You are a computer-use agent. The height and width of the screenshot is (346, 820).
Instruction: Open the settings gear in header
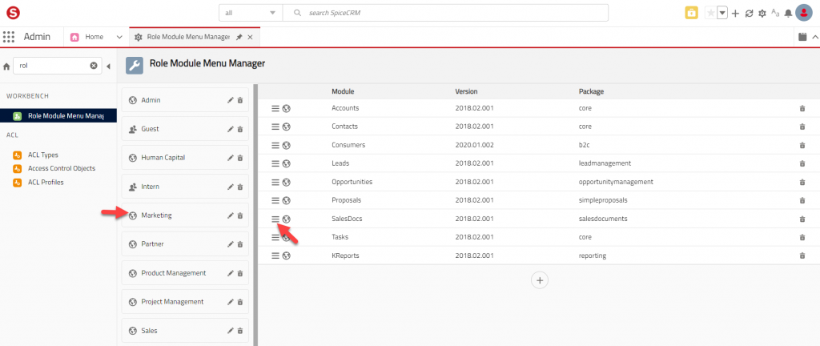click(762, 14)
